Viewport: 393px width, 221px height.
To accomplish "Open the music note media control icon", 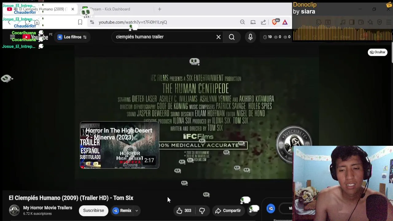I will click(x=343, y=22).
